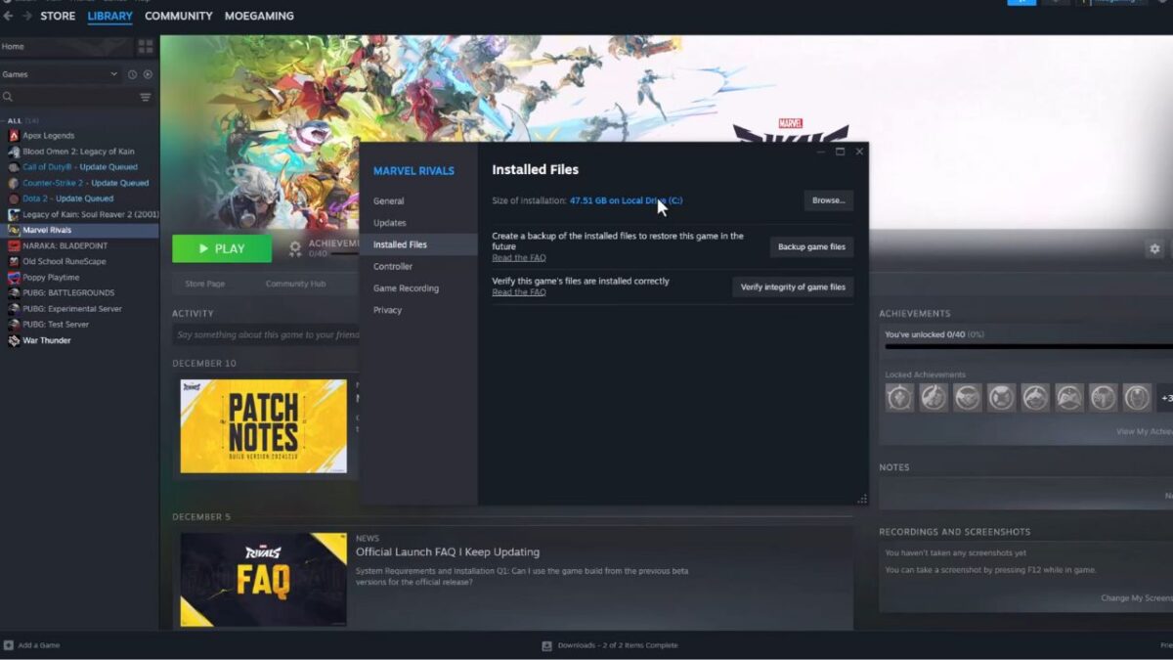This screenshot has height=660, width=1173.
Task: Click the recent activity clock filter icon
Action: [x=132, y=74]
